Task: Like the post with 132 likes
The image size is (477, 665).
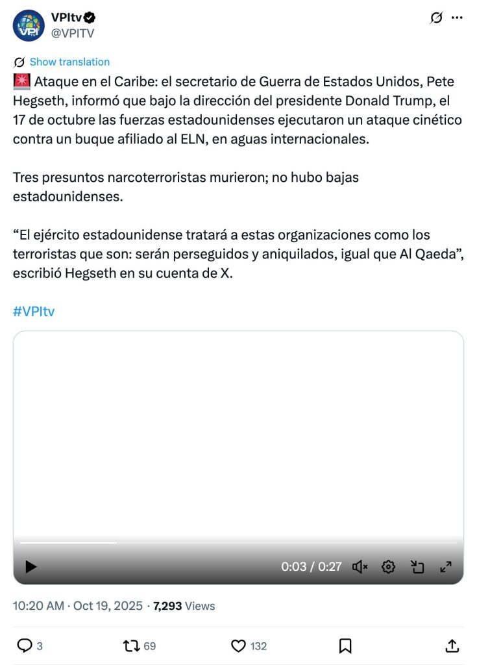Action: 238,646
